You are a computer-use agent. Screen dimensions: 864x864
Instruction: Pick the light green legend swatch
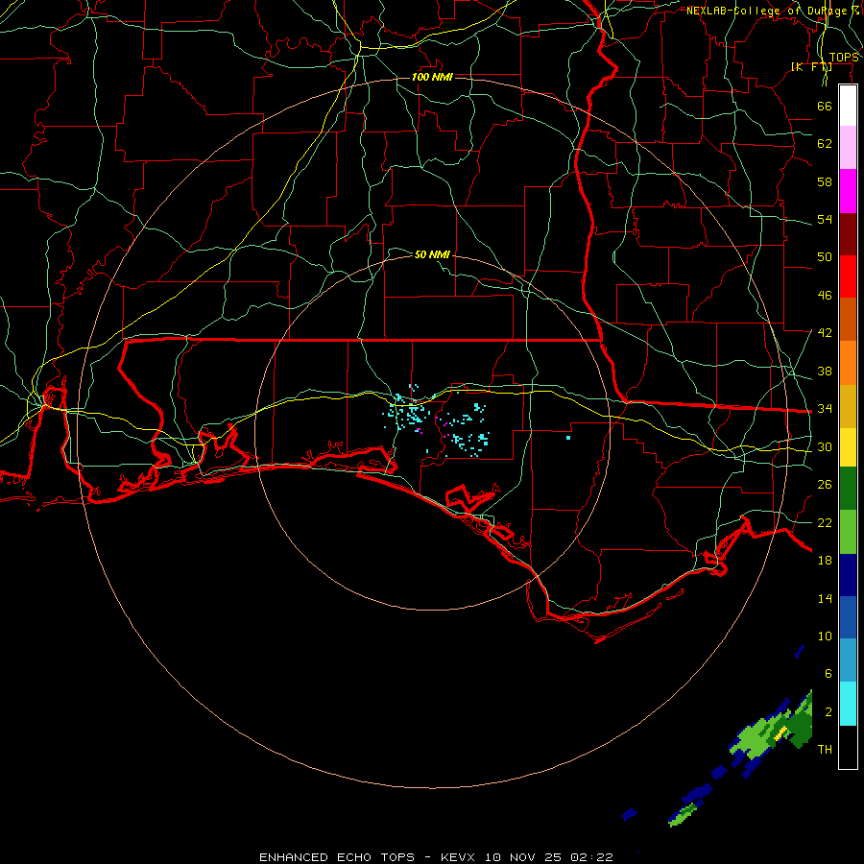point(848,532)
